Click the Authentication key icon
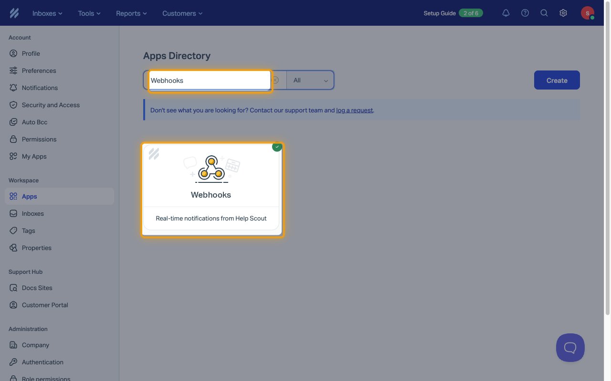This screenshot has height=381, width=611. click(13, 362)
